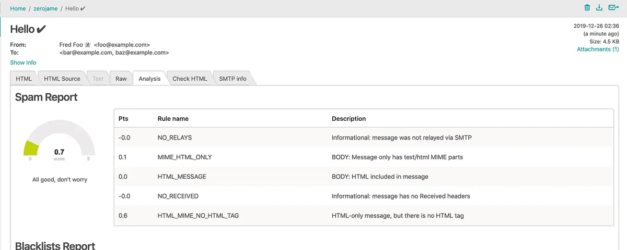Expand the Show Info link
The height and width of the screenshot is (250, 627).
point(23,63)
